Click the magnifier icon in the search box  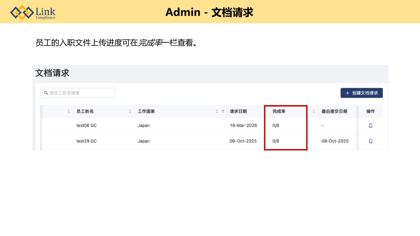click(x=46, y=93)
